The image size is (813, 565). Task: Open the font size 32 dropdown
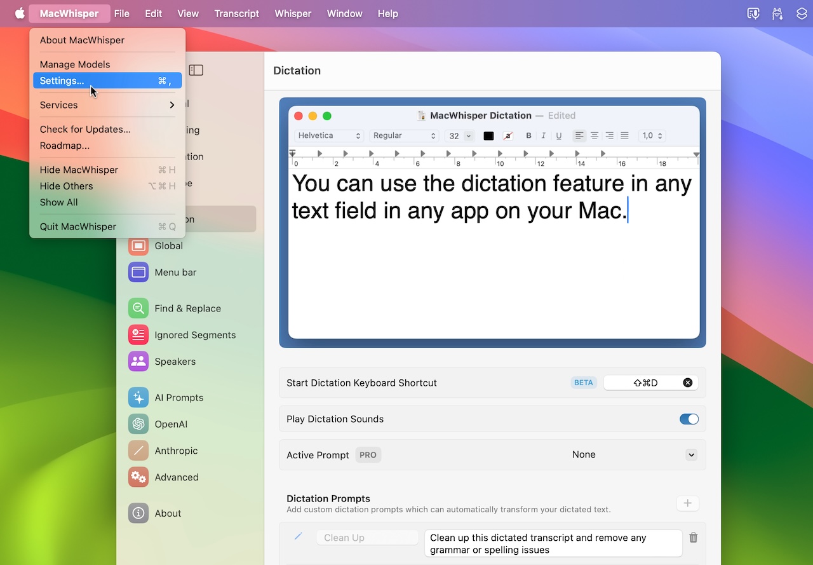click(x=460, y=136)
